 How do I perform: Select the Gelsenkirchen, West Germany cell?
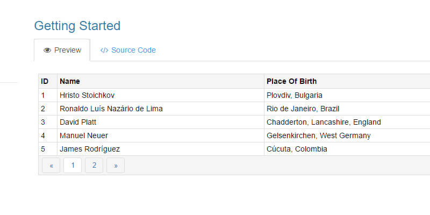(x=319, y=135)
